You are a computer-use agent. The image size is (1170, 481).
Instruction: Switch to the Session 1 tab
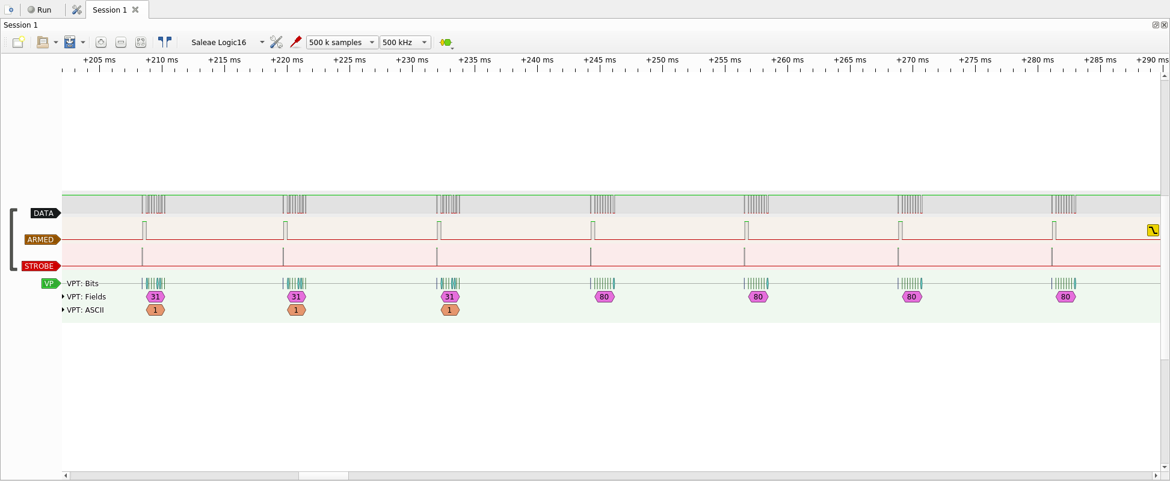pos(109,10)
